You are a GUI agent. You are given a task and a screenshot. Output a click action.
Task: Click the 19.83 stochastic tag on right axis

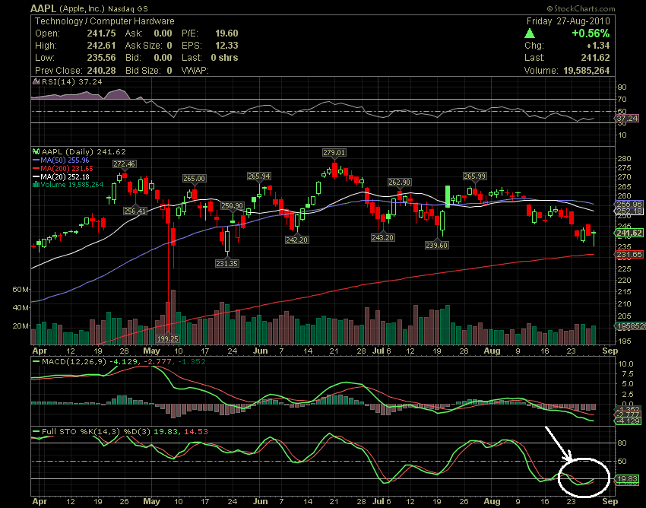pos(627,479)
